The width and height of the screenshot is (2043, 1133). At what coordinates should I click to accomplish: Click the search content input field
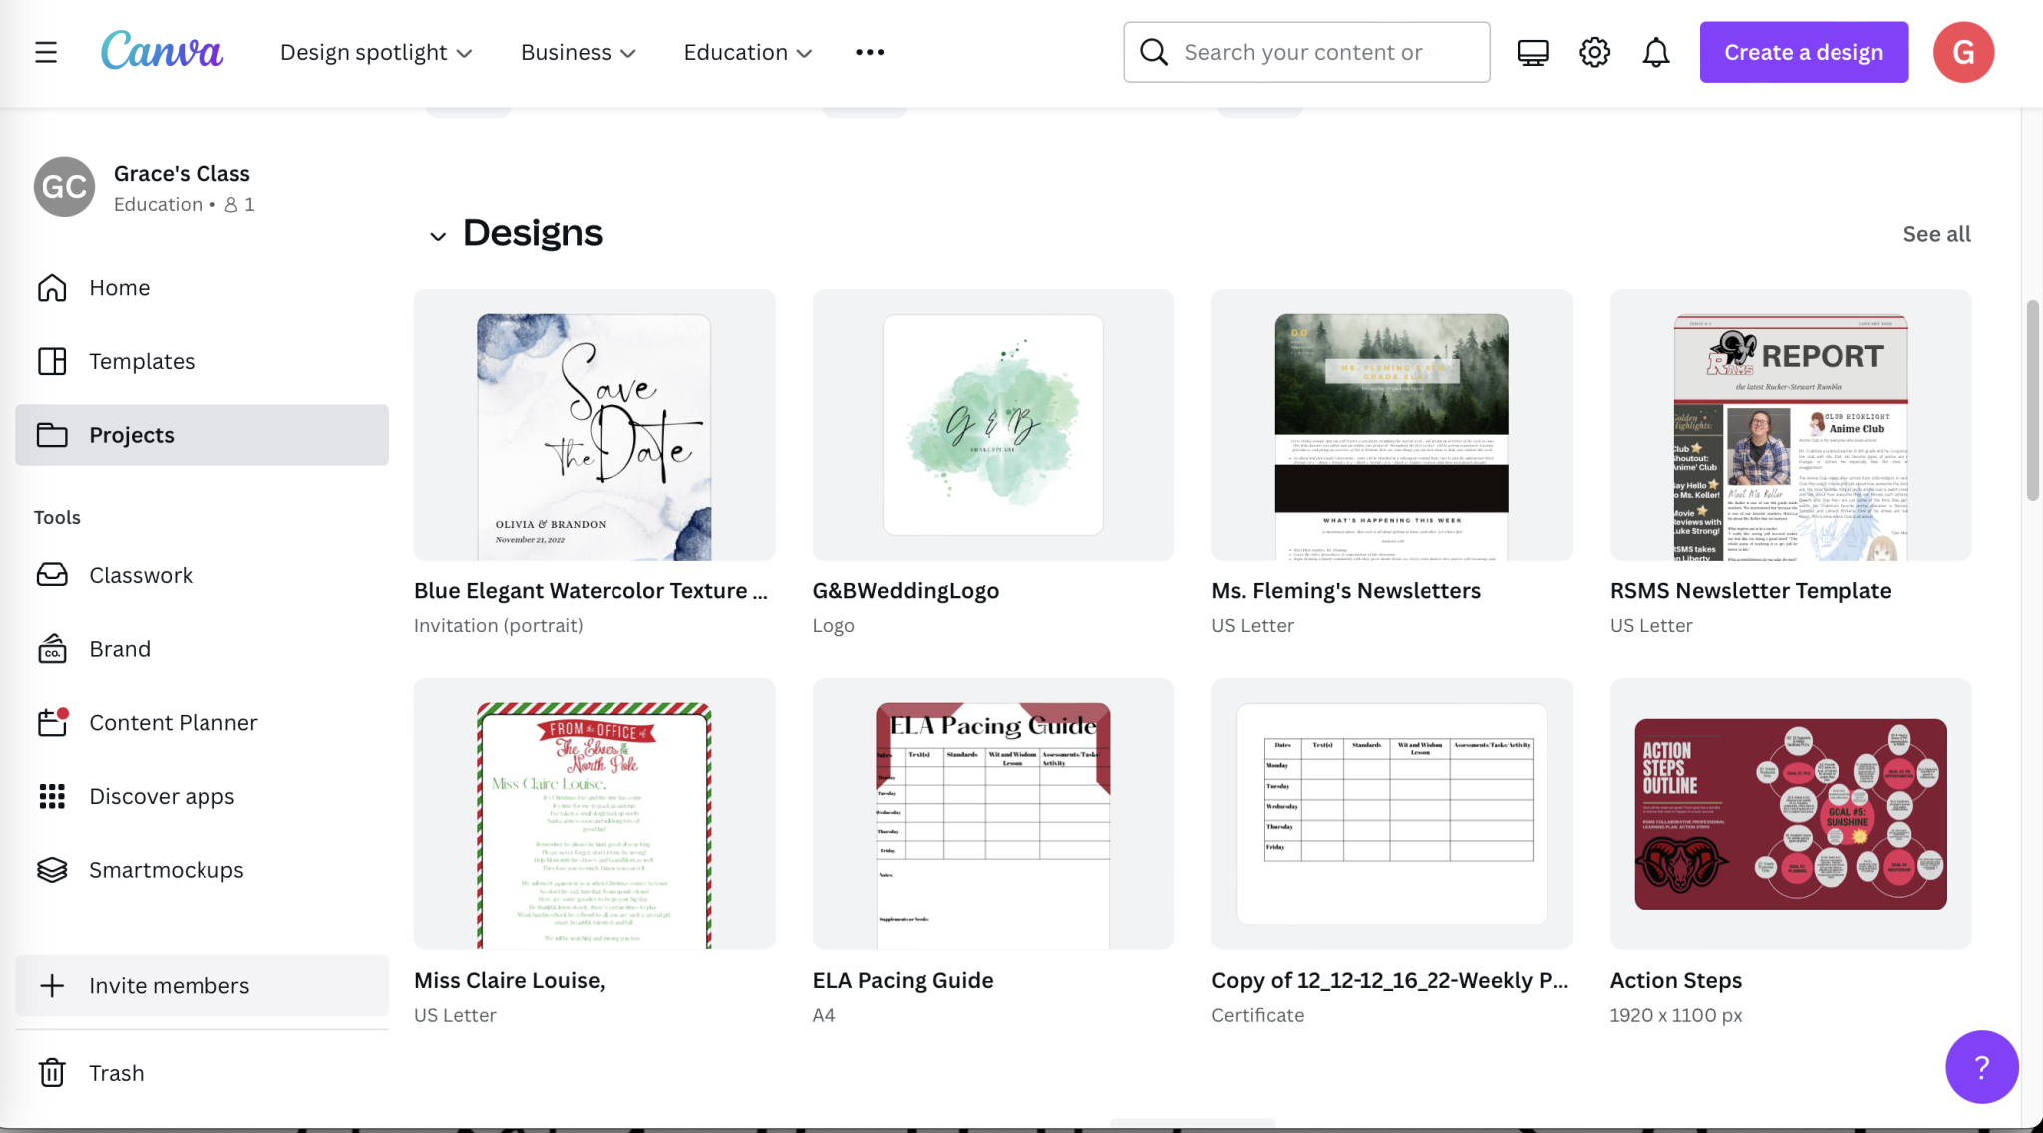tap(1307, 52)
